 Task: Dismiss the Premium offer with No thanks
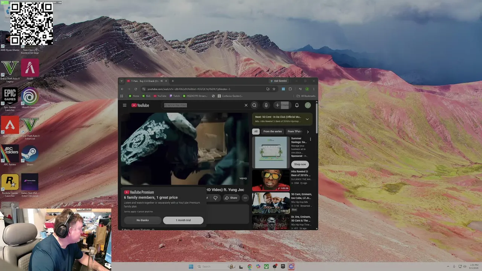click(143, 220)
